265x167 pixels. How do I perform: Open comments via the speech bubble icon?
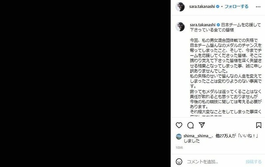(x=190, y=125)
